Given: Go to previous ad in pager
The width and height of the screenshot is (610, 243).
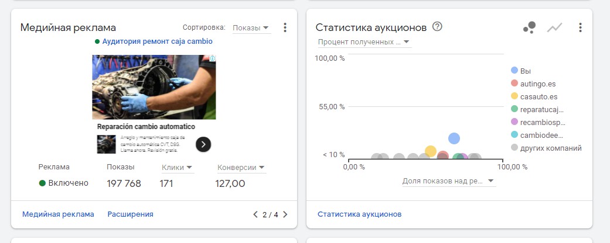Looking at the screenshot, I should point(255,214).
